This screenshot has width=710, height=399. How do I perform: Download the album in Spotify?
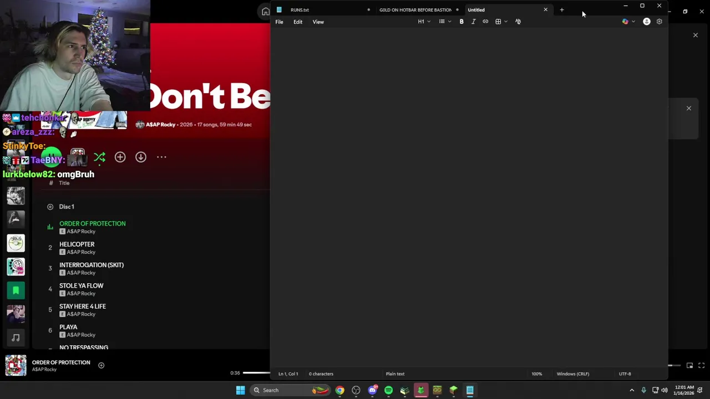click(141, 157)
